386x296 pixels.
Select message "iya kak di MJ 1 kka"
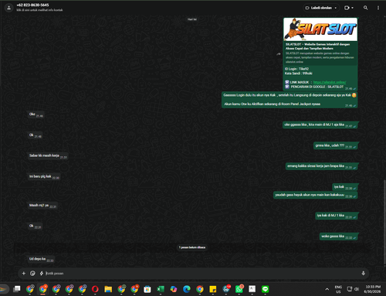point(337,216)
